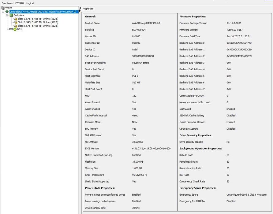Click the Slot 1 drive icon
Image resolution: width=273 pixels, height=214 pixels.
coord(15,19)
